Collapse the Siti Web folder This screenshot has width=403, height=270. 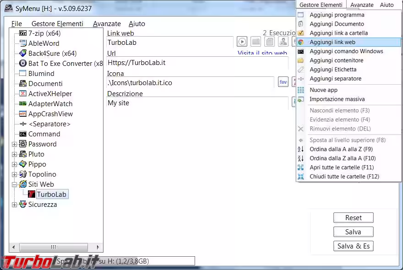[14, 184]
